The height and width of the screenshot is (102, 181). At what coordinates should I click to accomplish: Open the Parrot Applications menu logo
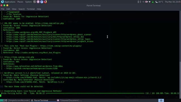pyautogui.click(x=2, y=2)
